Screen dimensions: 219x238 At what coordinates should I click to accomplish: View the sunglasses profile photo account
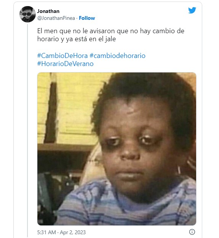pos(27,14)
